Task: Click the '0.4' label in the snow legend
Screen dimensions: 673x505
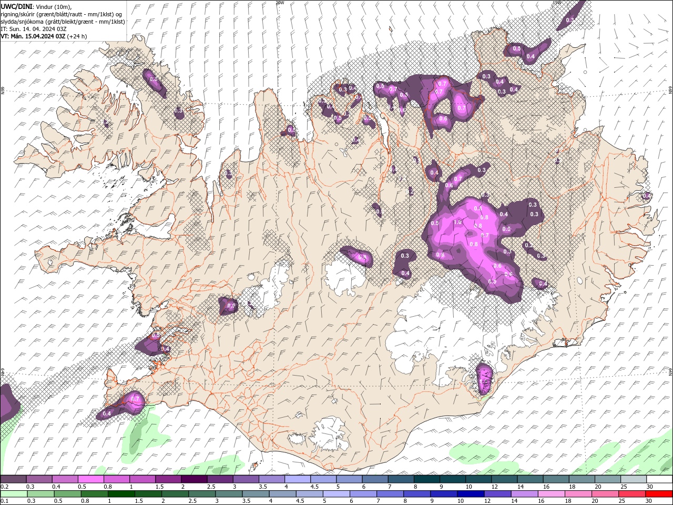Action: point(56,487)
